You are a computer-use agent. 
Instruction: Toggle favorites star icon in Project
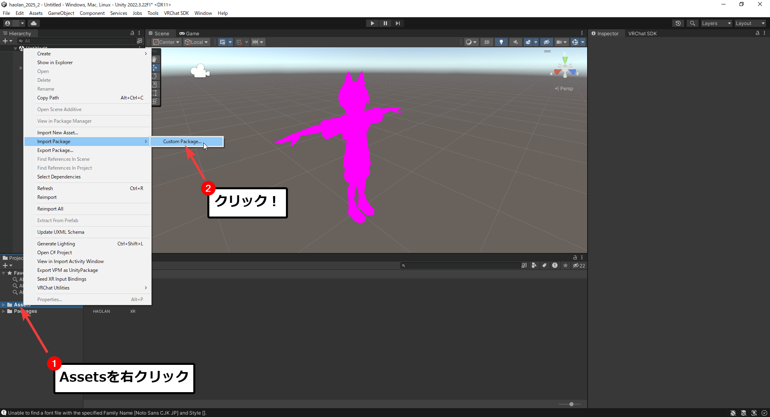point(565,265)
